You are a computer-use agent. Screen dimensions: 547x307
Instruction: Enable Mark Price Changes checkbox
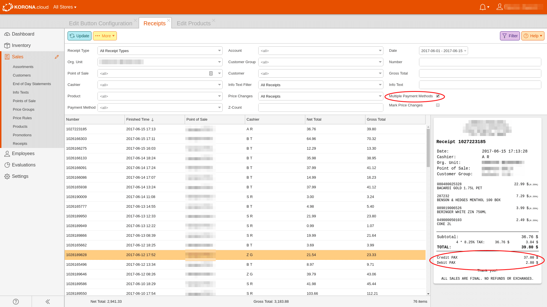(438, 105)
